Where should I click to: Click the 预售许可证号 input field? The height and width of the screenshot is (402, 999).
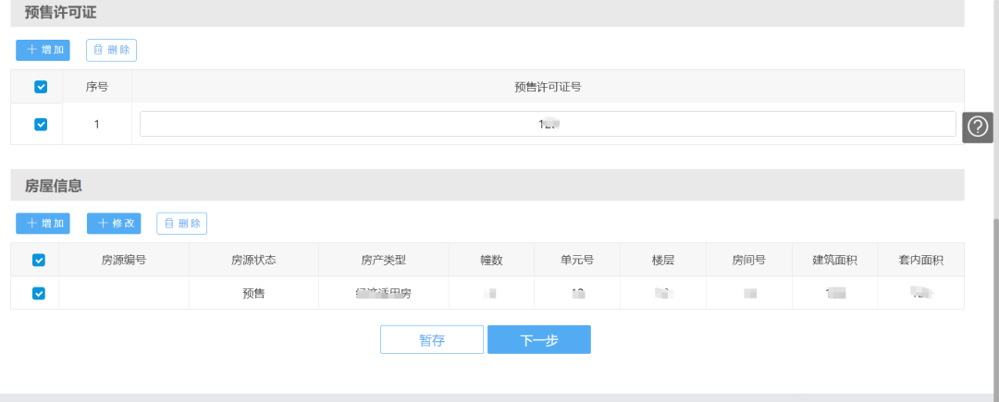(547, 124)
